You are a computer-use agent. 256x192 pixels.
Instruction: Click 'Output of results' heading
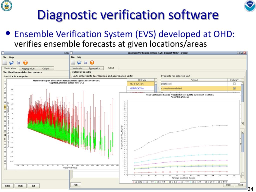pos(81,72)
